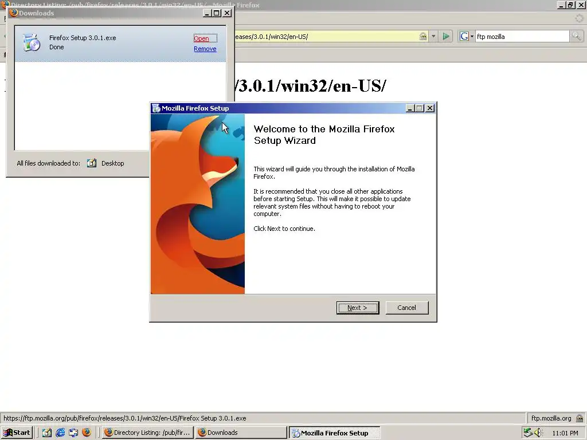This screenshot has height=440, width=587.
Task: Click the volume speaker tray icon
Action: click(538, 433)
